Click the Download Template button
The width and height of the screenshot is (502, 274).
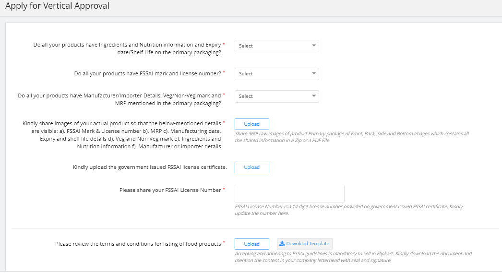point(304,244)
